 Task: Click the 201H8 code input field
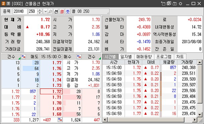(20, 12)
